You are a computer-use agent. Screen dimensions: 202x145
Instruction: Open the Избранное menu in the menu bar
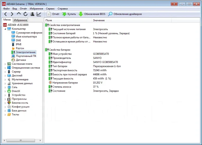36,9
